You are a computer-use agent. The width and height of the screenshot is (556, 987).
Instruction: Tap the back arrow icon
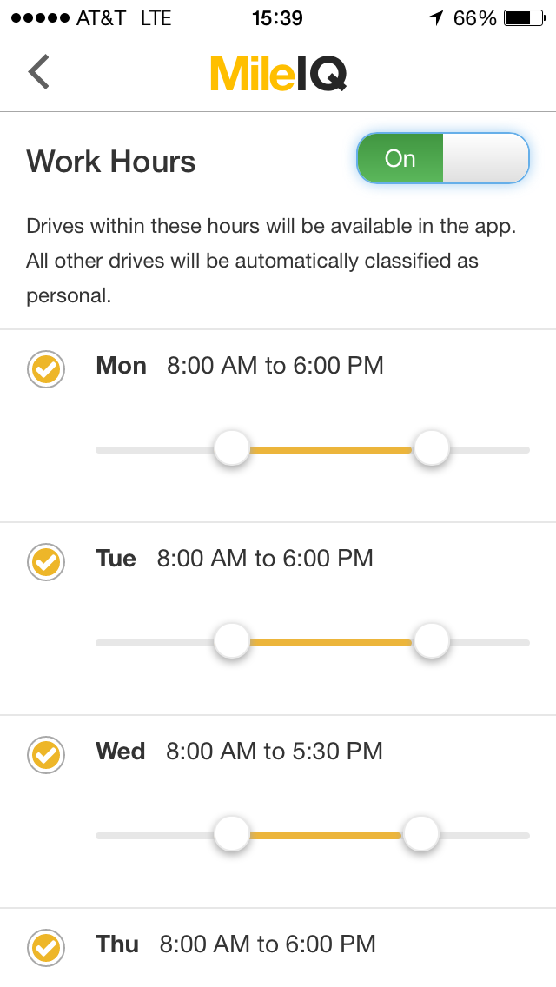[x=38, y=72]
